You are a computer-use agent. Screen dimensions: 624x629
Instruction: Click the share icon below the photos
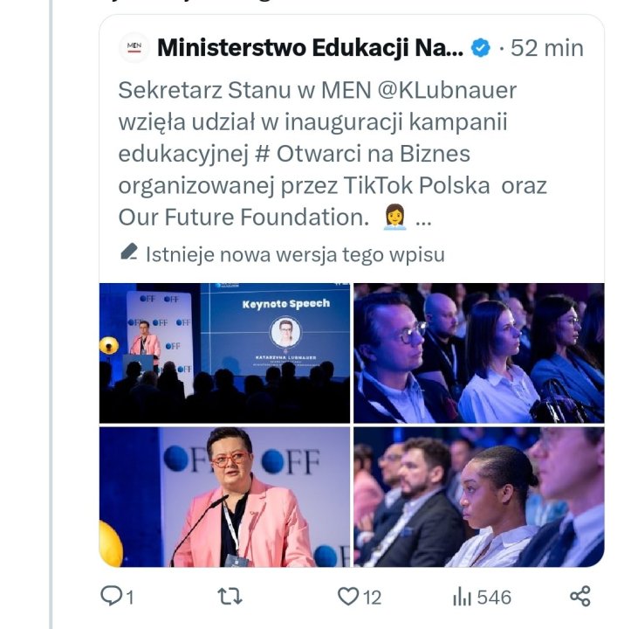(x=579, y=597)
